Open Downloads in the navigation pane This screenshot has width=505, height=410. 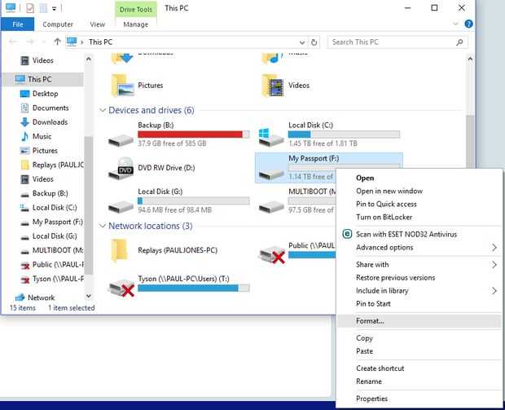pyautogui.click(x=50, y=122)
